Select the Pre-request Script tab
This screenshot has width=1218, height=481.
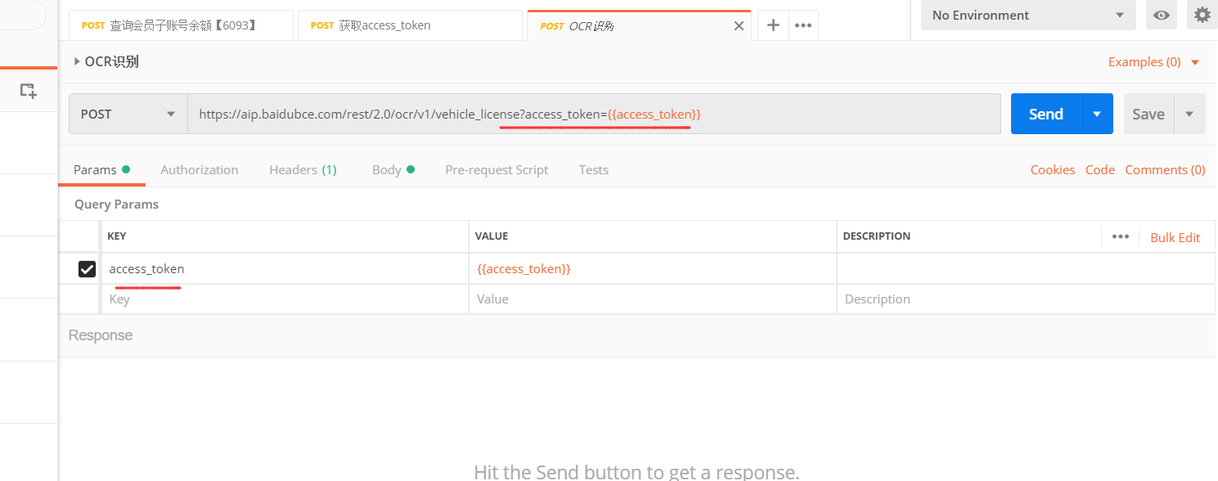pyautogui.click(x=497, y=170)
